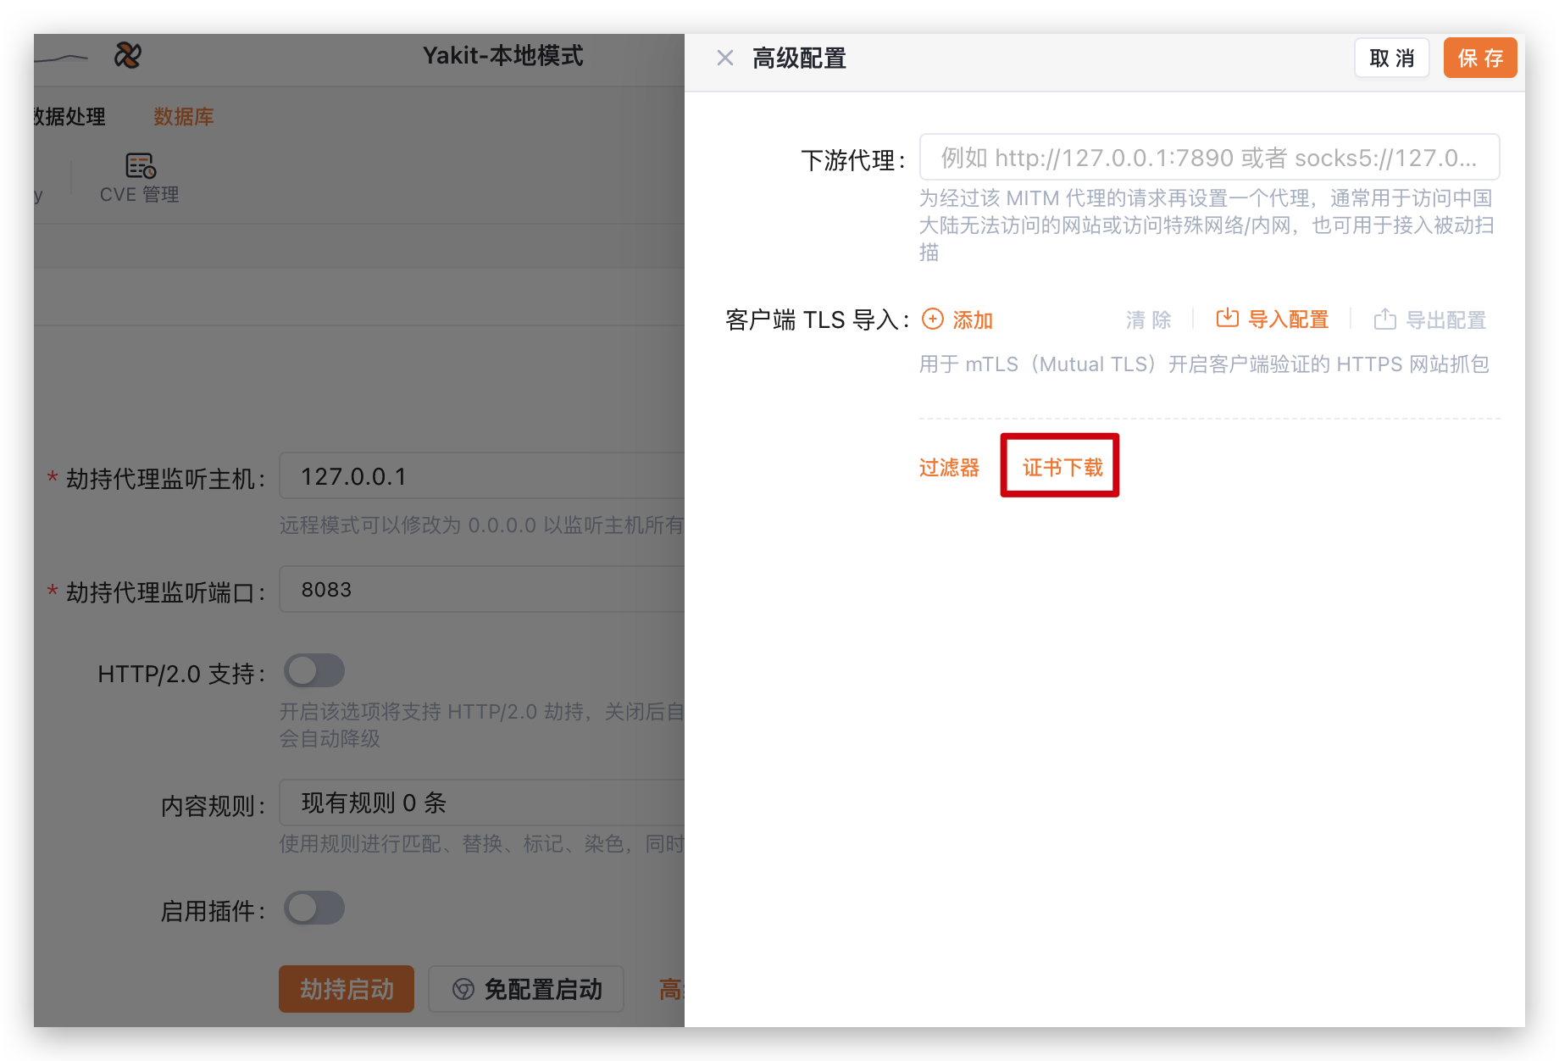Click the 导入配置 import icon
Image resolution: width=1559 pixels, height=1061 pixels.
[x=1227, y=319]
